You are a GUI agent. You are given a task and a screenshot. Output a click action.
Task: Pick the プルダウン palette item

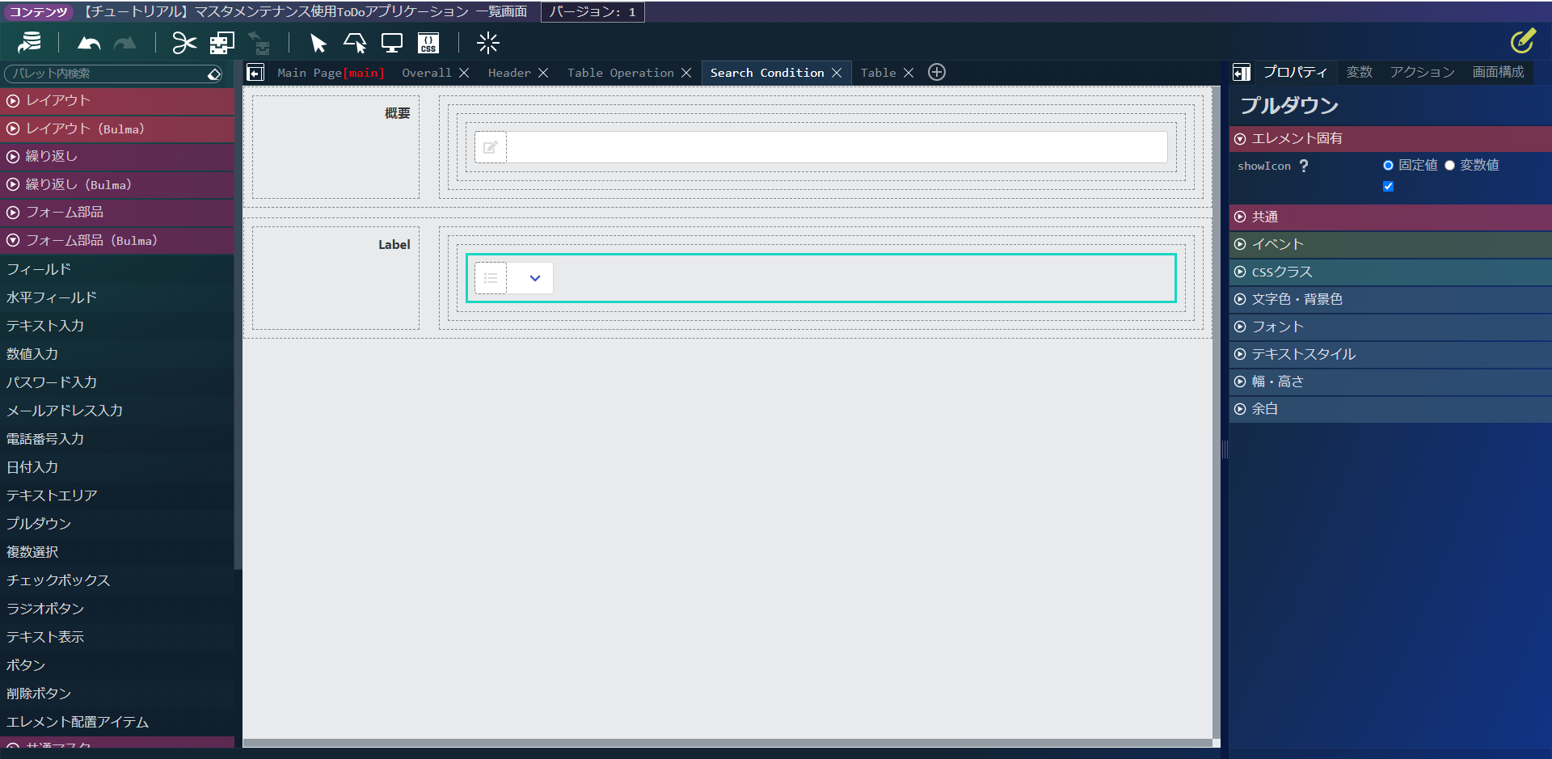tap(117, 524)
